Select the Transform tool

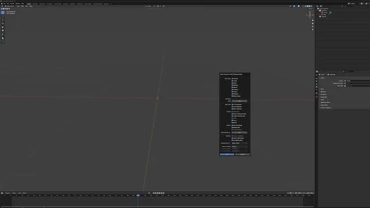pyautogui.click(x=3, y=31)
